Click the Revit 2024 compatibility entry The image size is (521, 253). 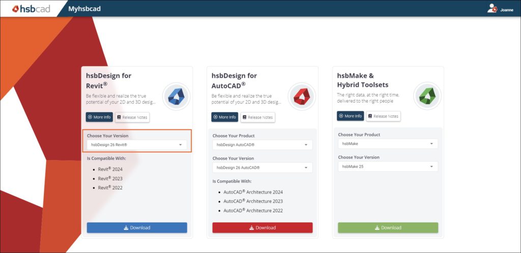[110, 169]
